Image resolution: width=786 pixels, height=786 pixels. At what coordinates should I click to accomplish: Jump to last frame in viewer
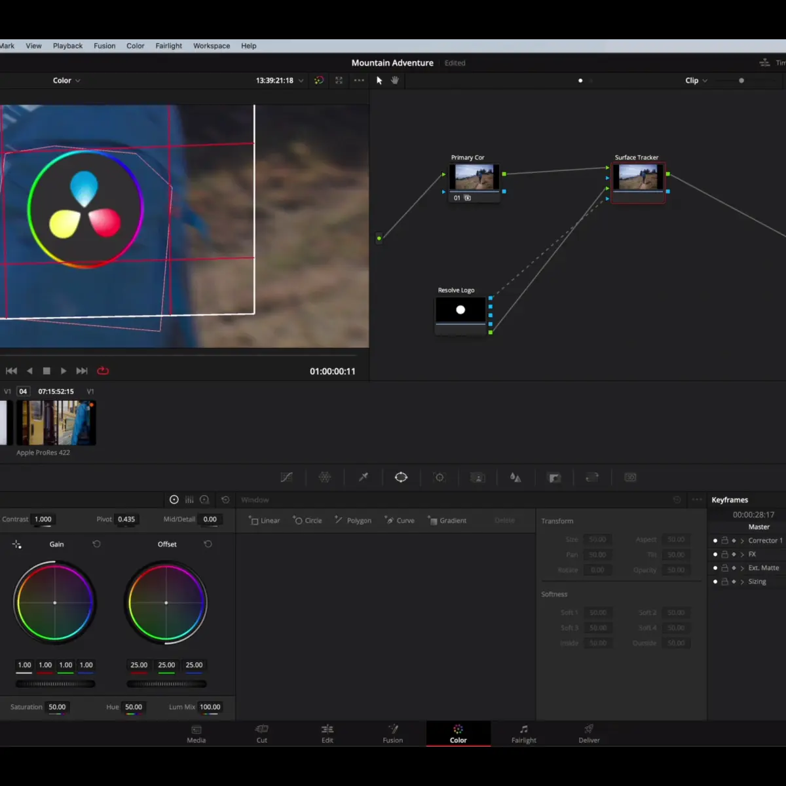(x=82, y=371)
